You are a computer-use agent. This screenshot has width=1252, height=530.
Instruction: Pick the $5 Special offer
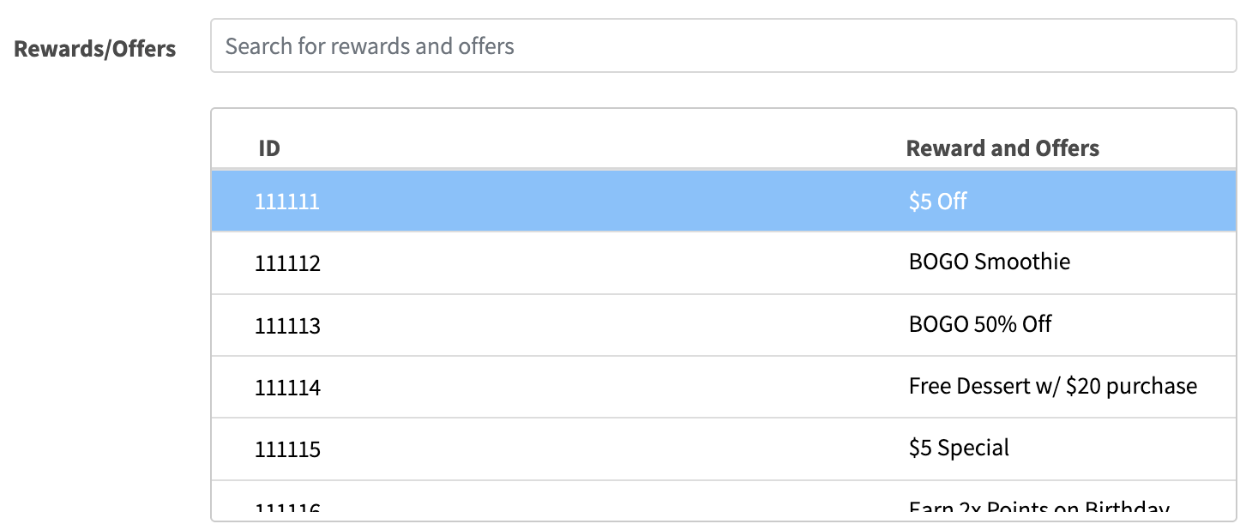point(959,449)
